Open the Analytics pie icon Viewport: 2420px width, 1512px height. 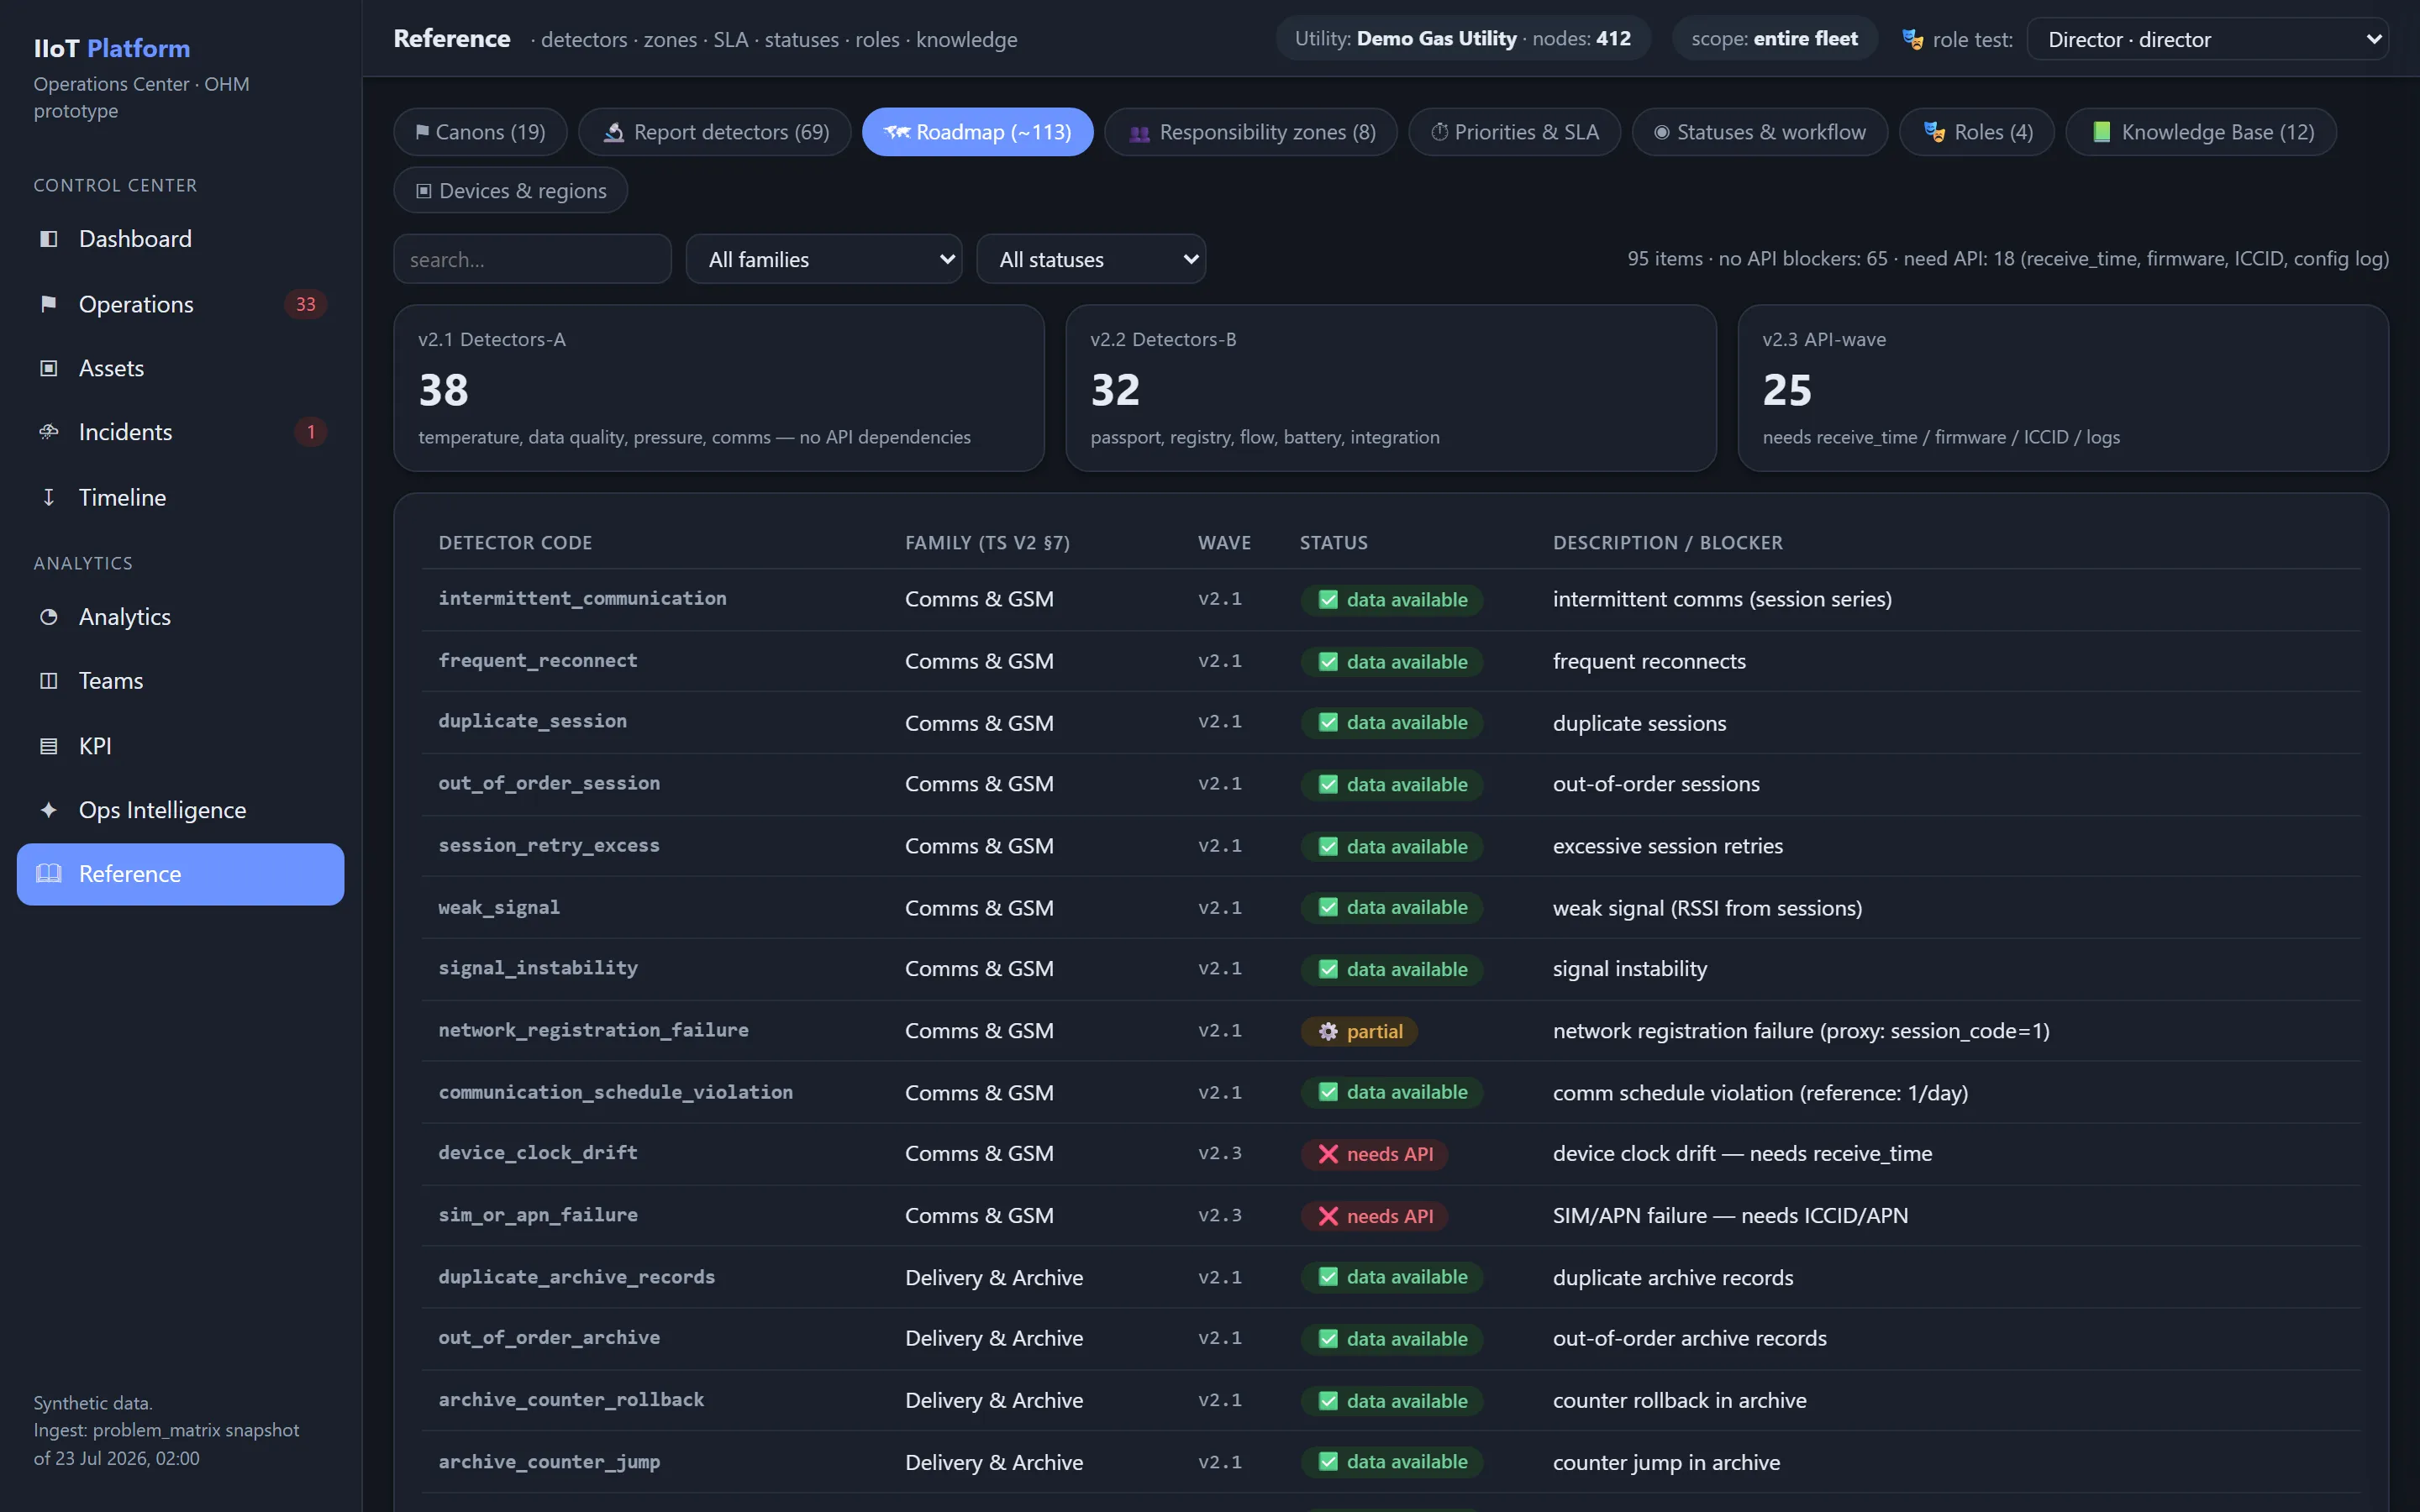(48, 617)
